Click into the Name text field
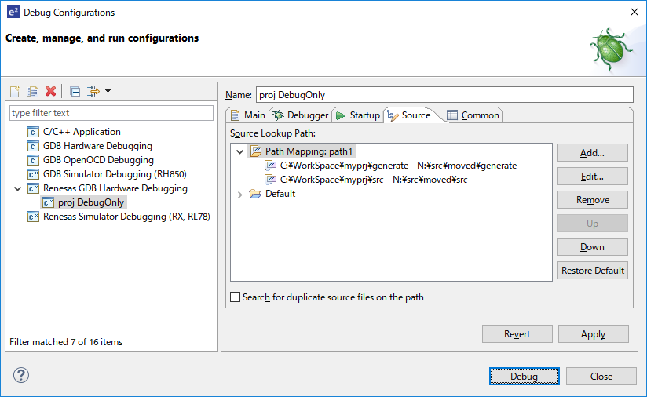 point(443,95)
